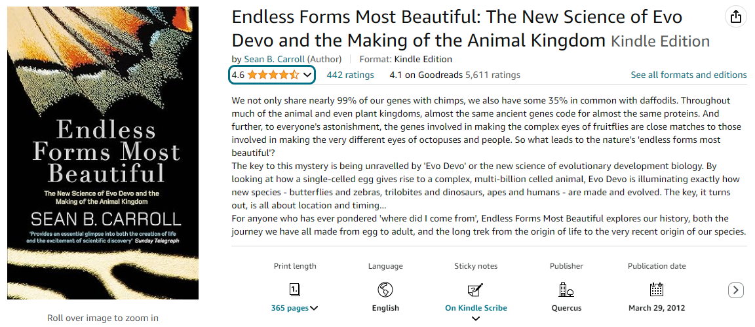Click the book cover image

[103, 153]
